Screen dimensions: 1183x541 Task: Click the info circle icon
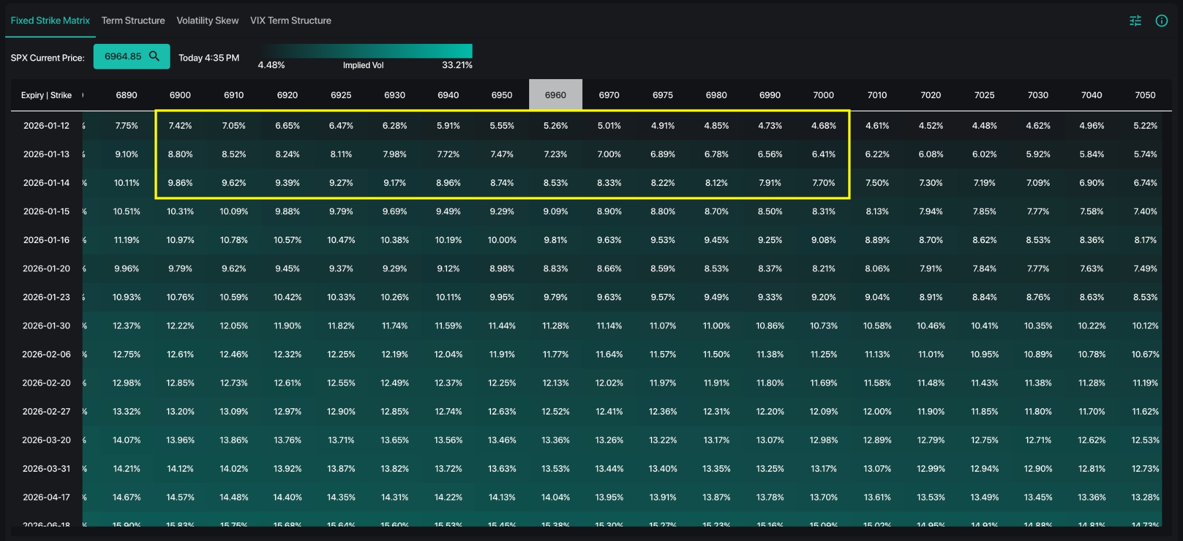1161,21
